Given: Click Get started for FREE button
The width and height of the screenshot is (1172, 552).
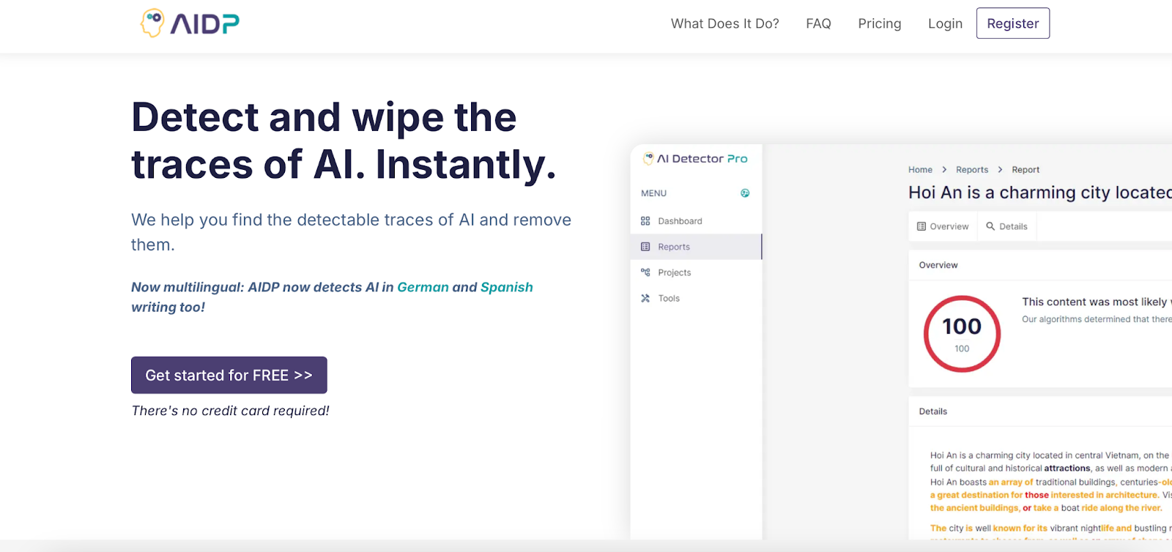Looking at the screenshot, I should point(229,375).
